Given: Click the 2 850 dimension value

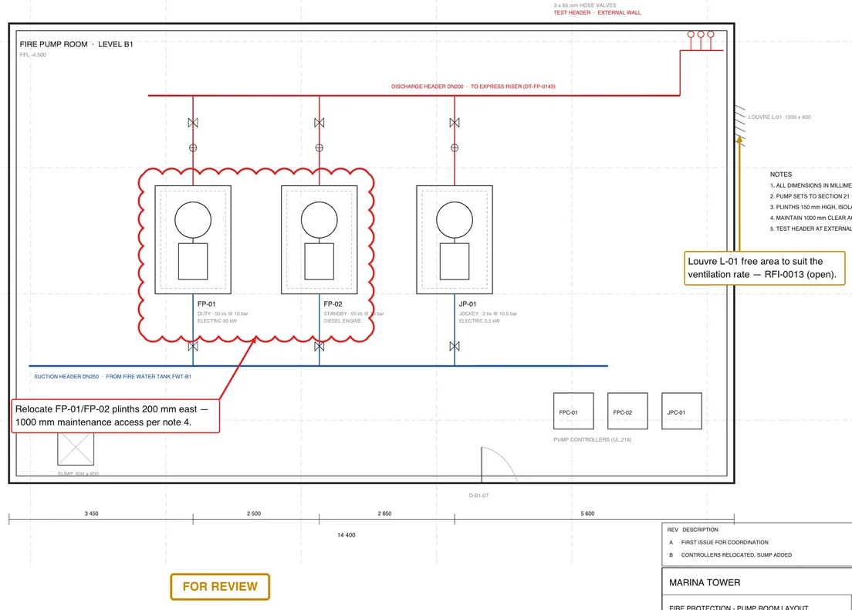Looking at the screenshot, I should point(384,513).
